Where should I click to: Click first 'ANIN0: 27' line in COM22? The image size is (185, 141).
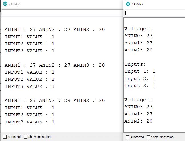point(138,36)
